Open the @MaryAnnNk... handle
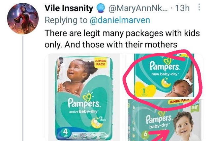 tap(138, 8)
